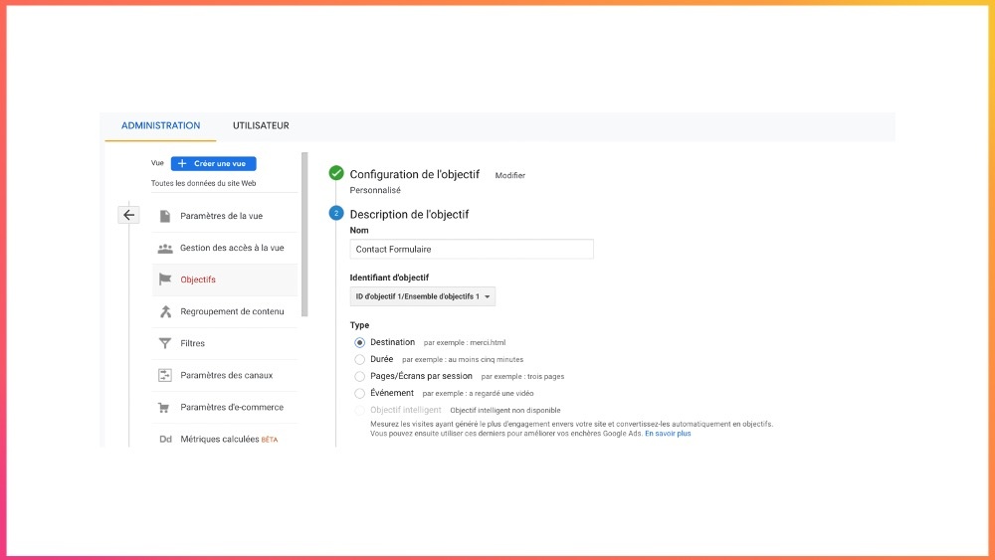The height and width of the screenshot is (560, 995).
Task: Open the Objectifs menu item
Action: tap(225, 280)
